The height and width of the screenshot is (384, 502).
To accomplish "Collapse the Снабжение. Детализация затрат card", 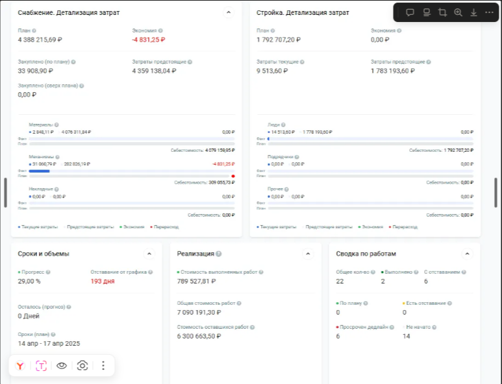I will point(228,12).
